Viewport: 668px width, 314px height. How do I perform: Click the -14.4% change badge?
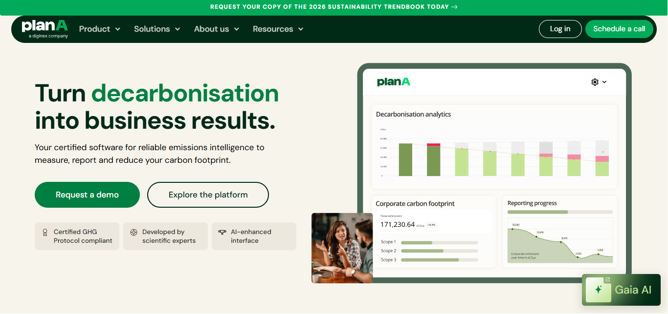[x=431, y=225]
